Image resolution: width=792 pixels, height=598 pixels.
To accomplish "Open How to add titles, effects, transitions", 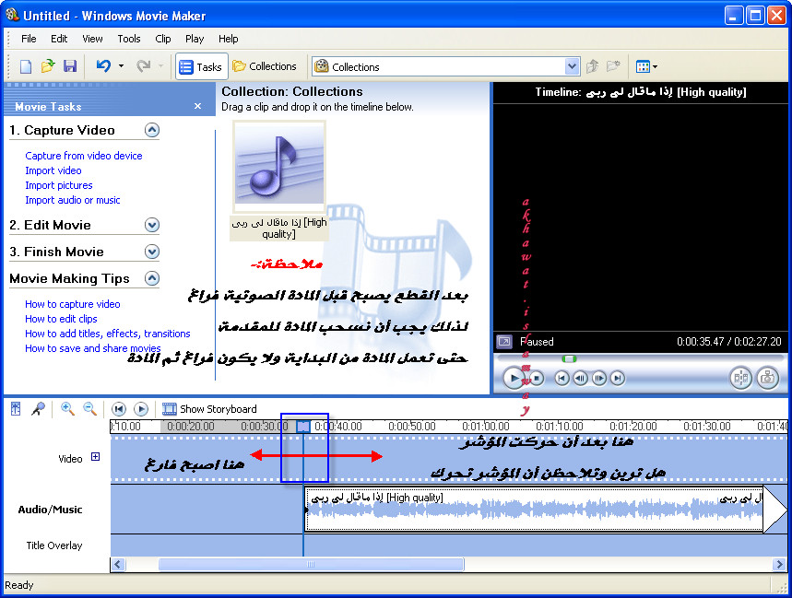I will pos(108,333).
